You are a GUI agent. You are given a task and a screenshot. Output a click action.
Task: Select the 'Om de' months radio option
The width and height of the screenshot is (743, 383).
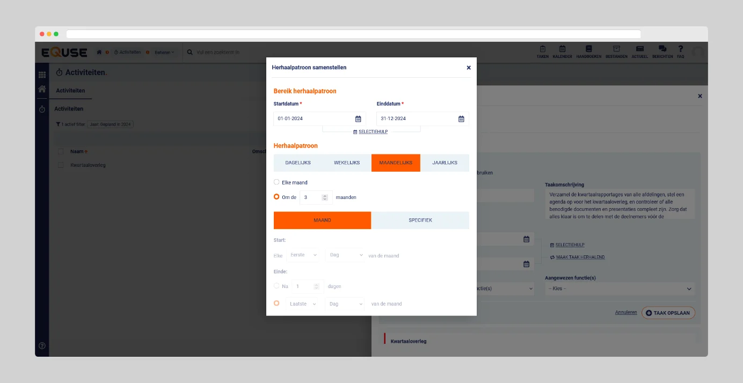pyautogui.click(x=276, y=197)
